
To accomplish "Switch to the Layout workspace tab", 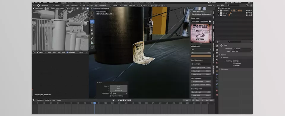I will click(x=64, y=3).
